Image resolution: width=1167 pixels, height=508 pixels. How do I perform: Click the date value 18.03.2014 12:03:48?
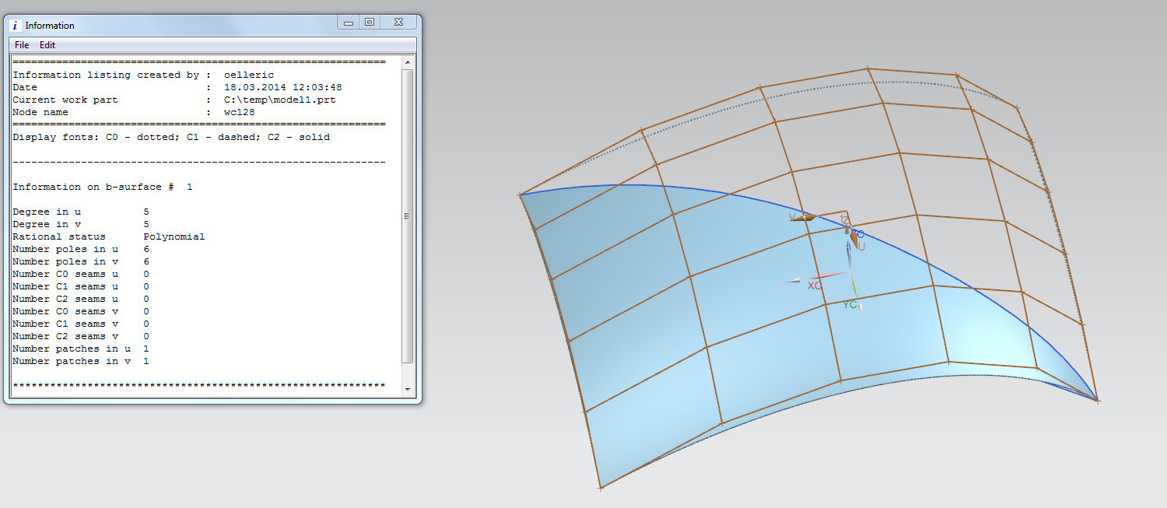(x=283, y=87)
